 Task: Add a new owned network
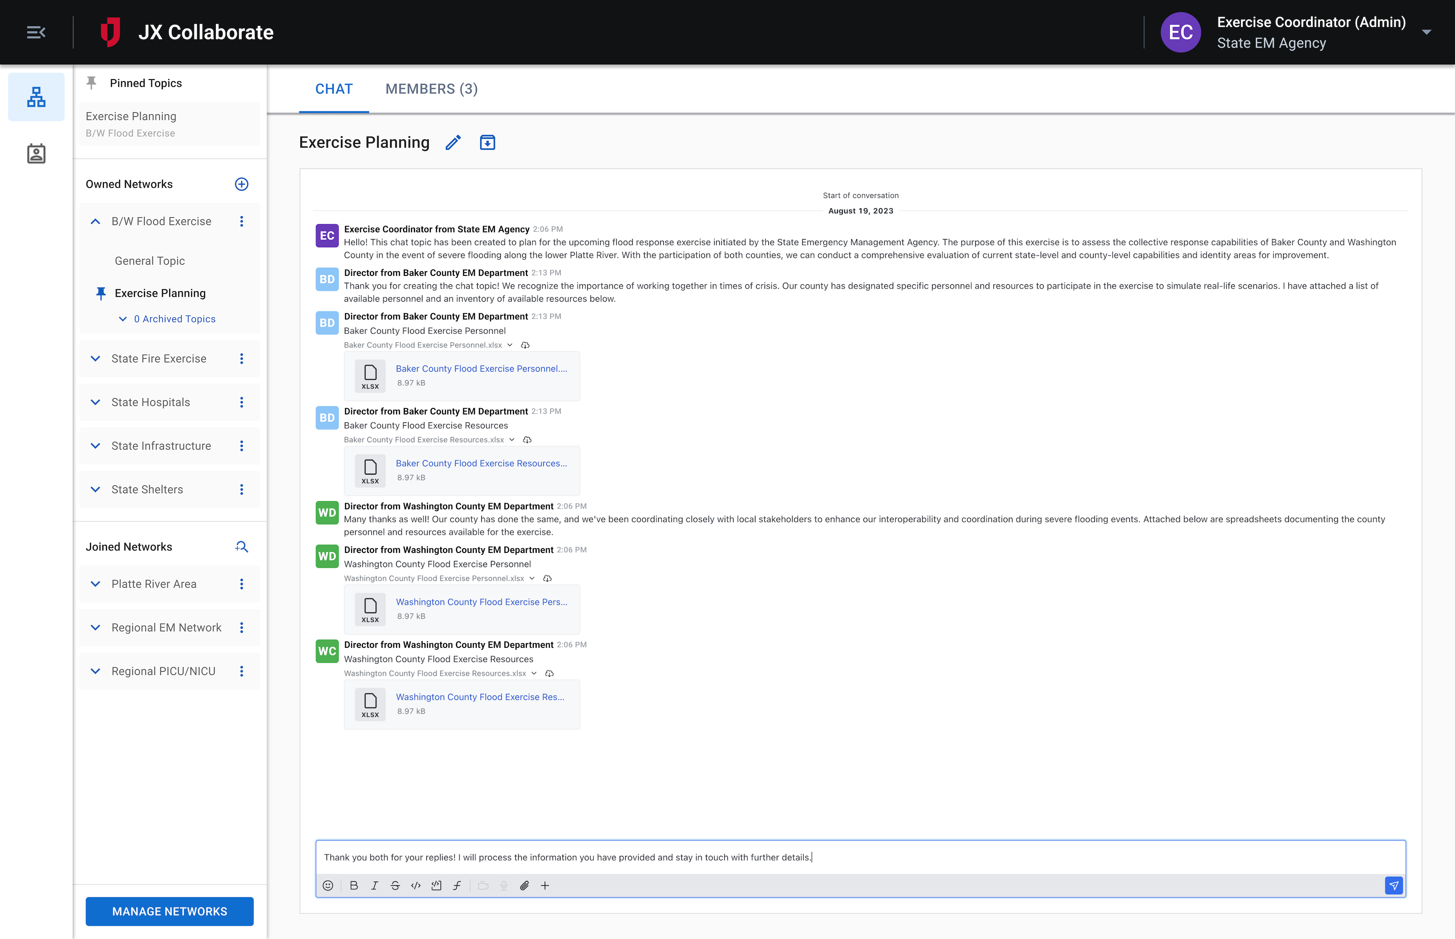pyautogui.click(x=242, y=184)
